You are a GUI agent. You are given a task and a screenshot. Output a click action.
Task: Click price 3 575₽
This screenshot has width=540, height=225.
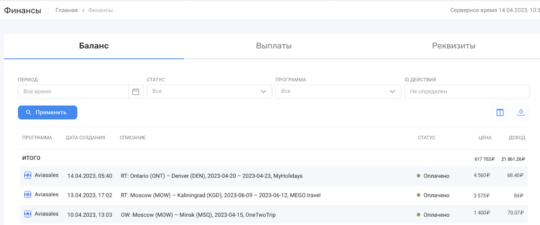pyautogui.click(x=482, y=196)
